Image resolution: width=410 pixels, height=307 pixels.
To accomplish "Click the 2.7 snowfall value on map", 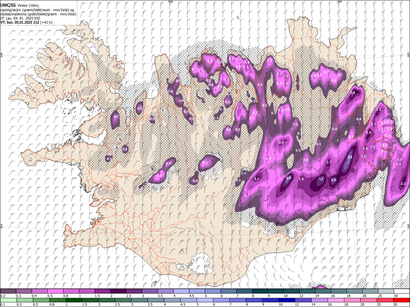I will point(329,162).
